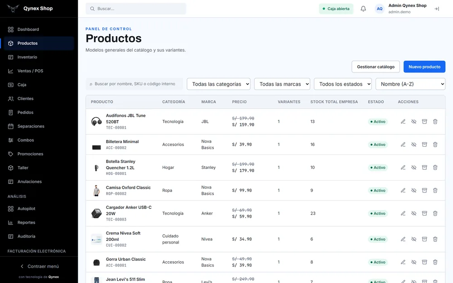Archive the Camisa Oxford Classic product

coord(424,190)
